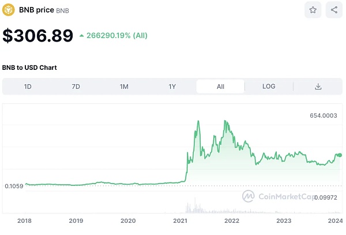
Task: Click the 2021 label on the time axis
Action: click(x=180, y=221)
